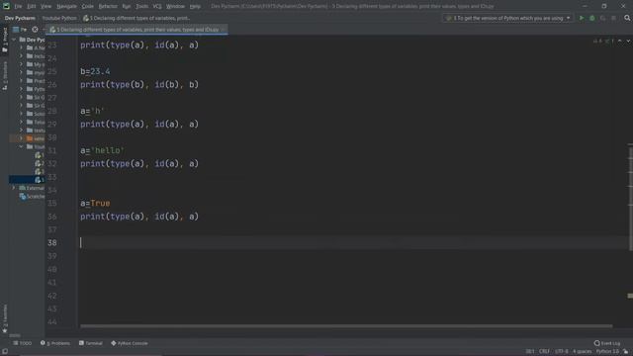The height and width of the screenshot is (356, 633).
Task: Open the TODO tool window
Action: pos(22,343)
